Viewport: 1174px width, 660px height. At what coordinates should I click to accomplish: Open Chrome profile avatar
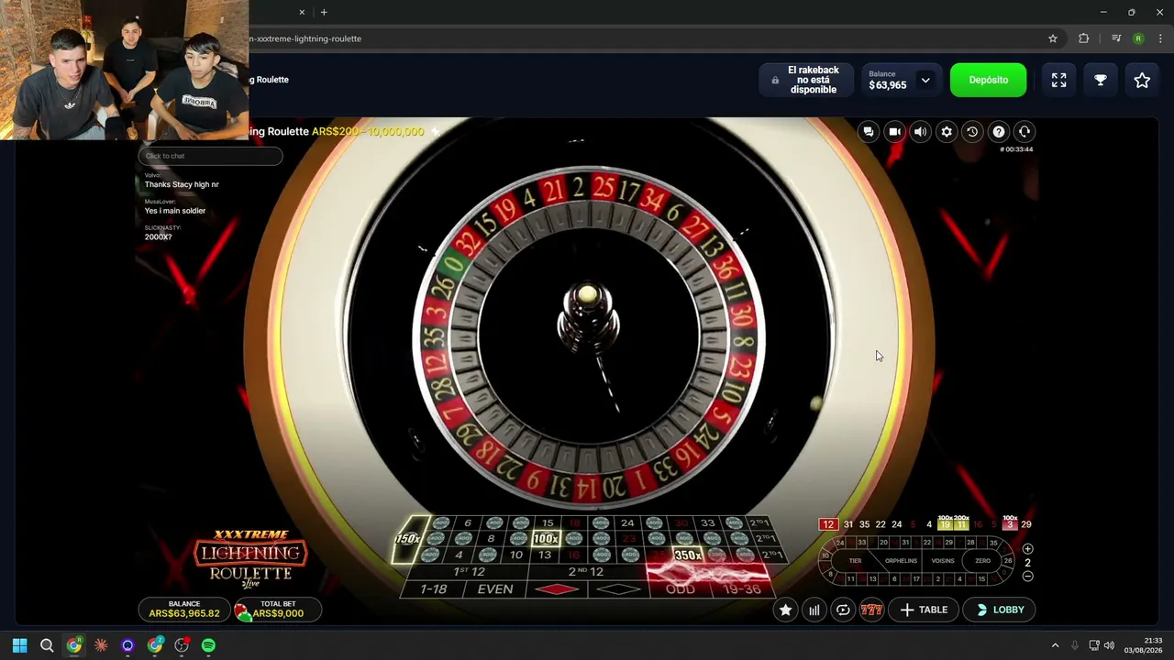click(x=1138, y=38)
